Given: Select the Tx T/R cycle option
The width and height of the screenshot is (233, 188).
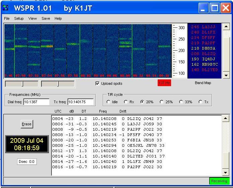Looking at the screenshot, I should coord(201,102).
